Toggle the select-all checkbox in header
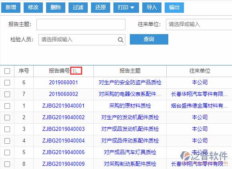This screenshot has width=232, height=169. [x=7, y=71]
